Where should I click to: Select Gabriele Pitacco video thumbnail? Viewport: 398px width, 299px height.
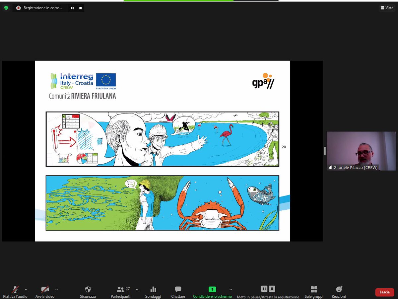click(x=361, y=151)
